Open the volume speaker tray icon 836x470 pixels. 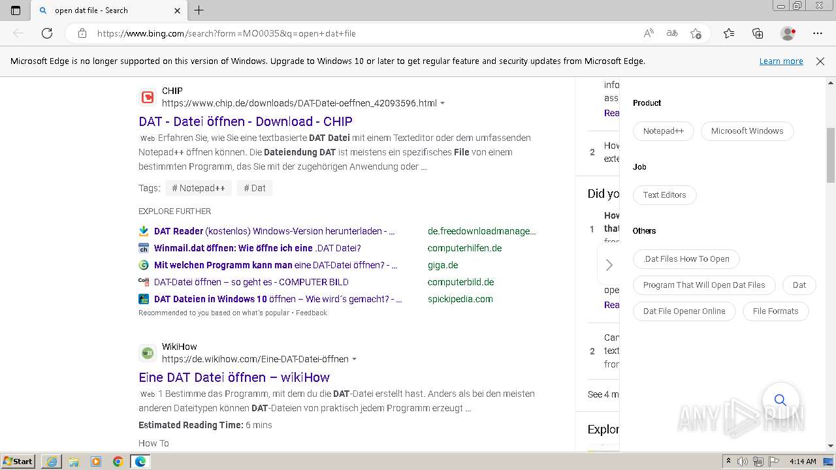tap(743, 462)
